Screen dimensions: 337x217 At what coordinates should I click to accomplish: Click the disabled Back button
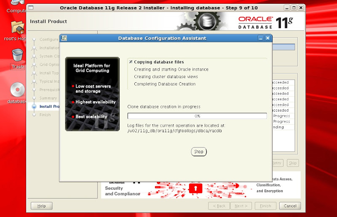click(x=219, y=206)
